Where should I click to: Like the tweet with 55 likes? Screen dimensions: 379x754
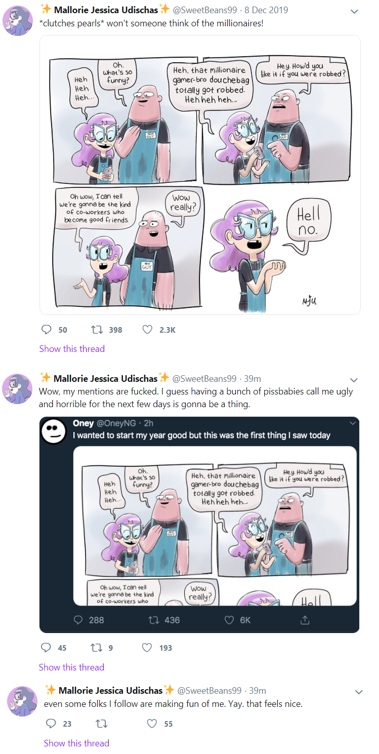tap(152, 724)
